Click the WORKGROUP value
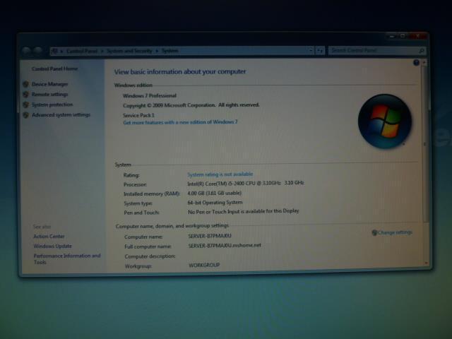Image resolution: width=452 pixels, height=339 pixels. click(x=204, y=265)
